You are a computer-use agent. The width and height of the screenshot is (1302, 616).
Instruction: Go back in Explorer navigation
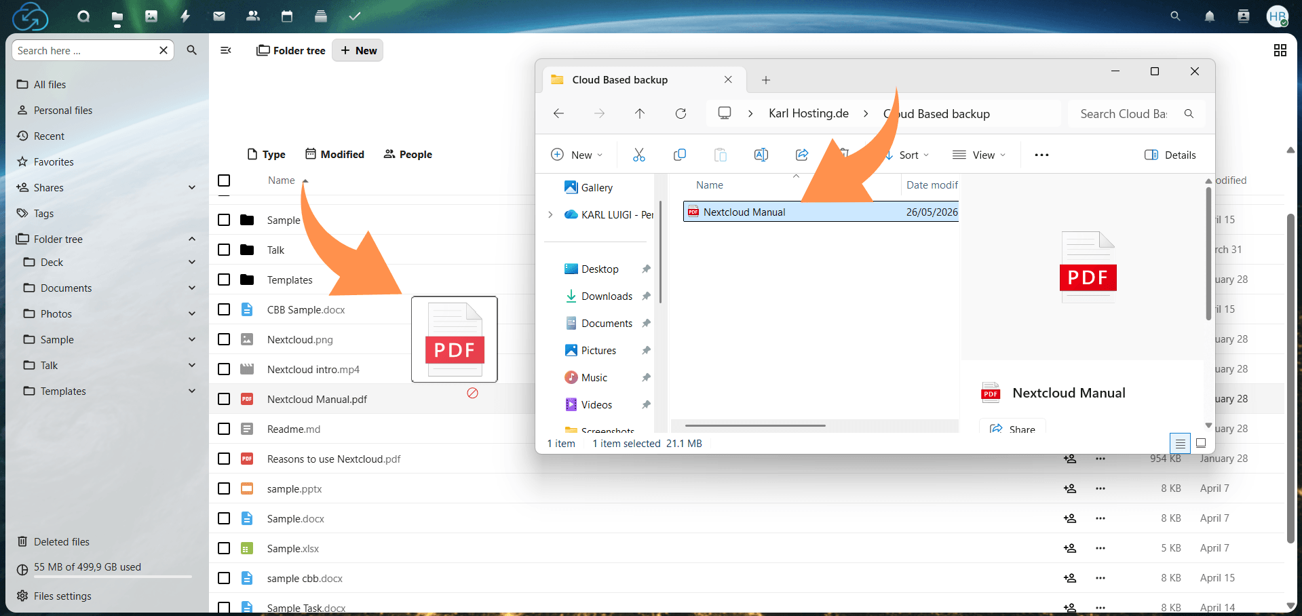(x=558, y=113)
